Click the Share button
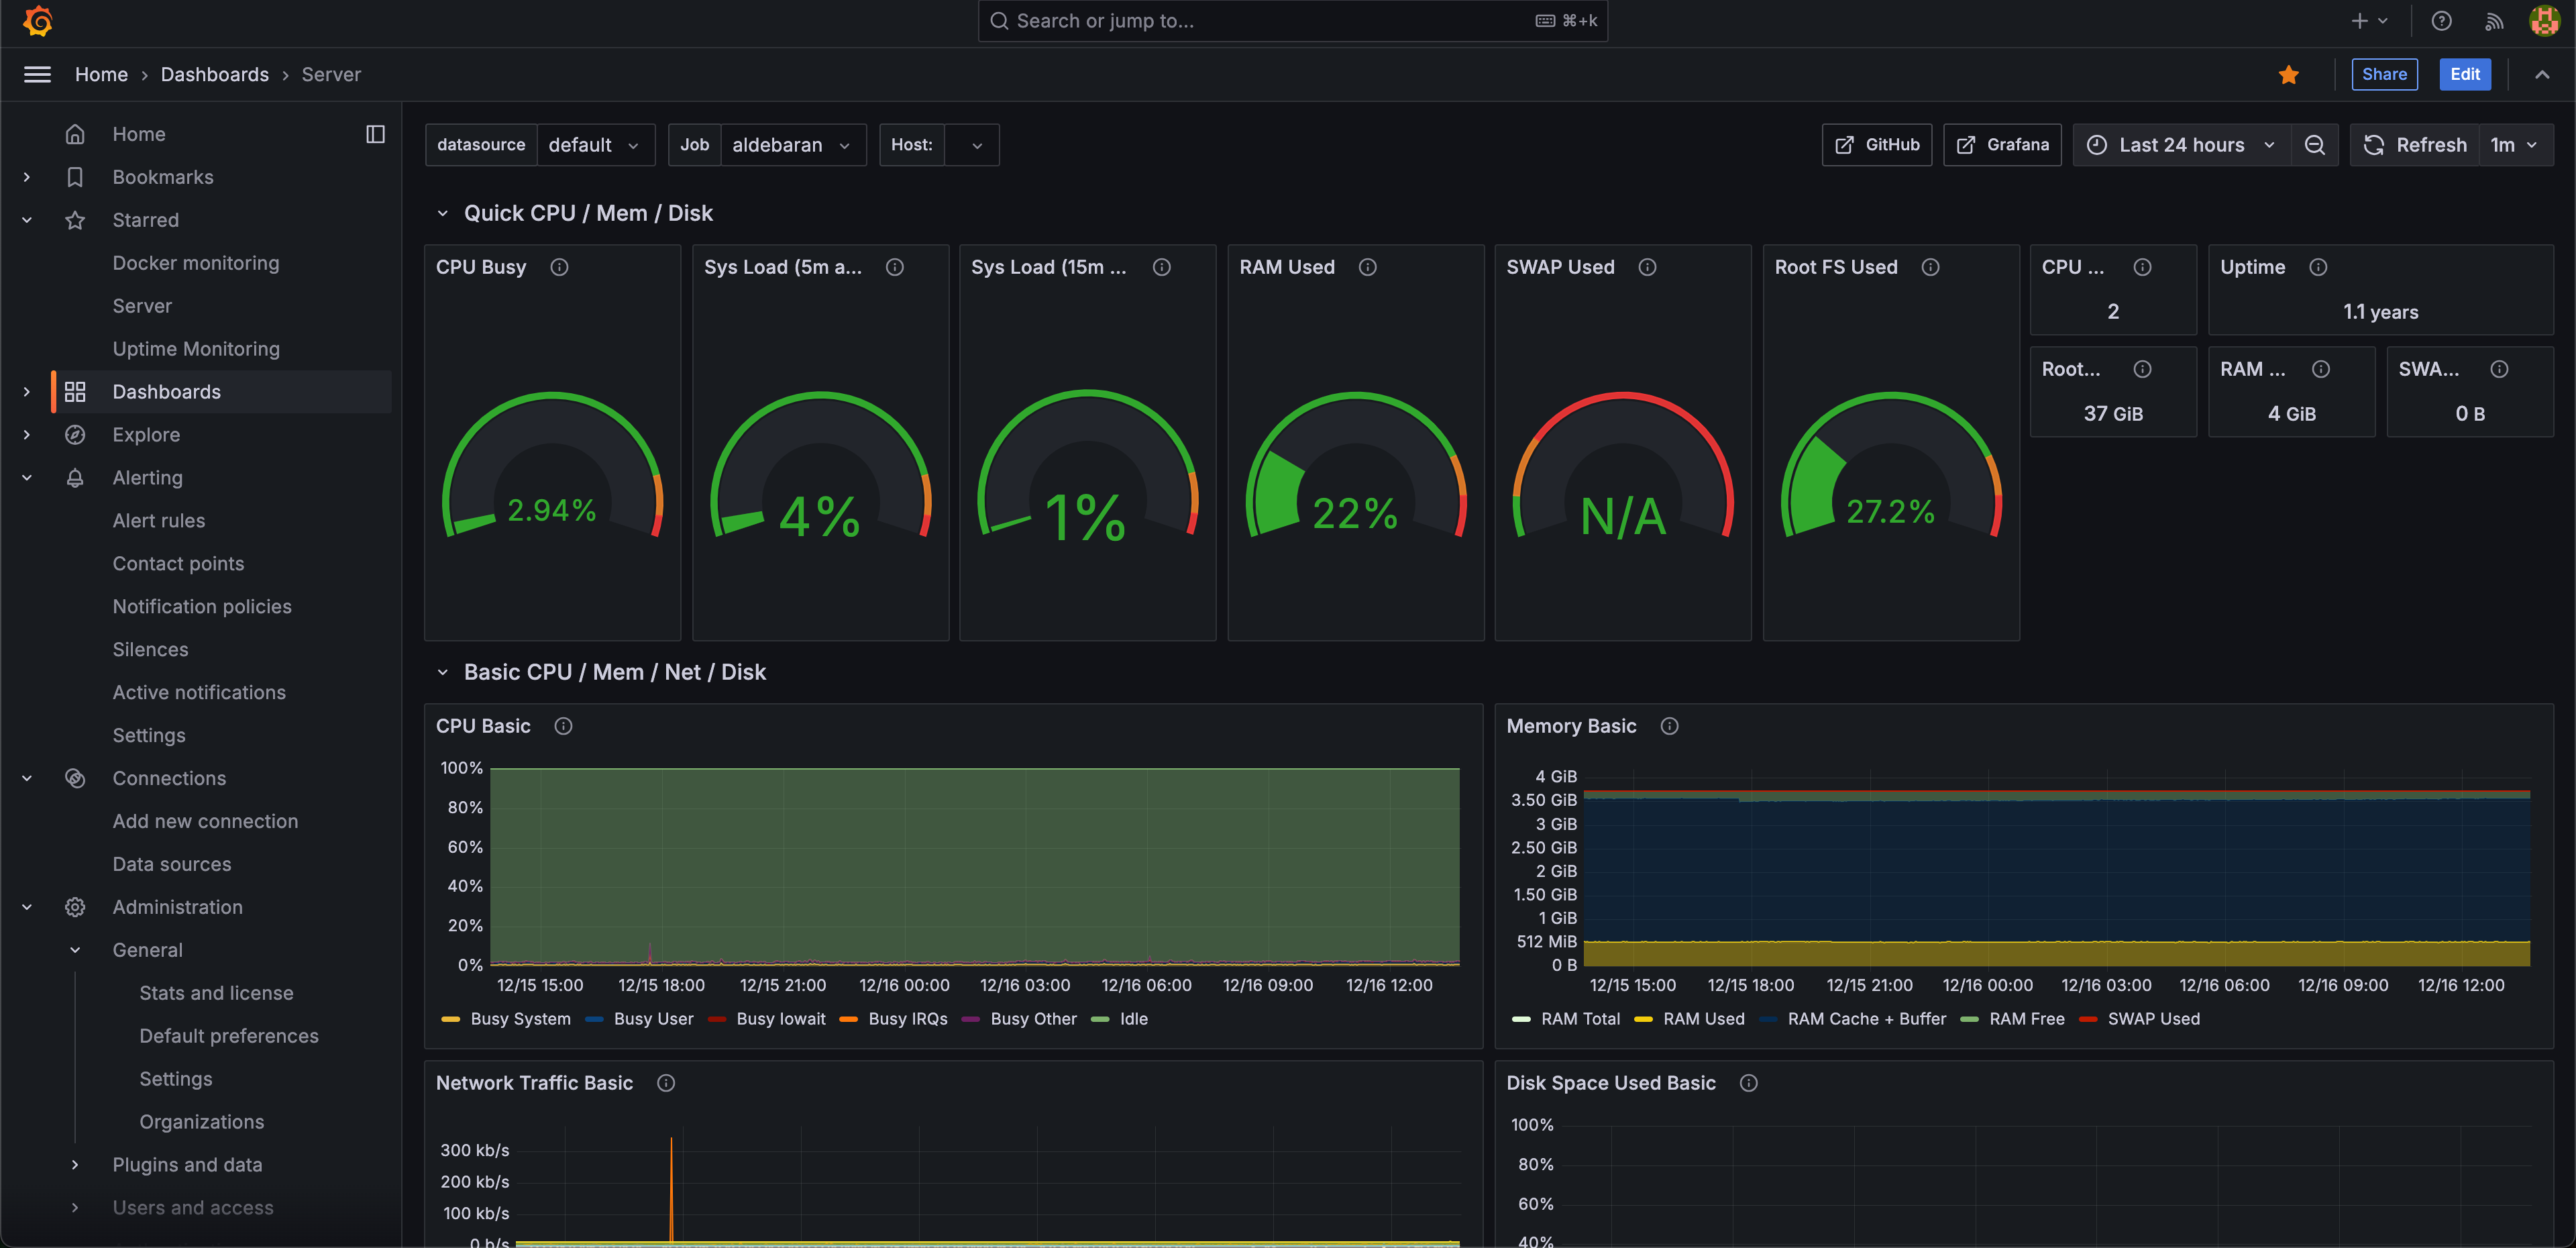Screen dimensions: 2576x1248 coord(2385,74)
